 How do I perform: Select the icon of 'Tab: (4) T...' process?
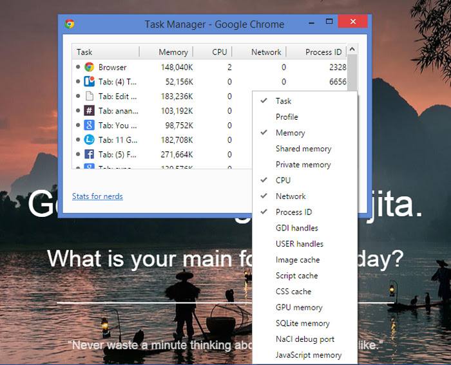(x=89, y=82)
